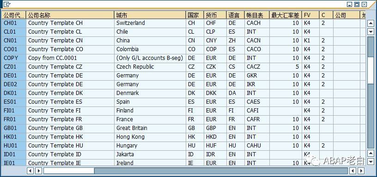Select the ES01 company code cell
This screenshot has width=377, height=177.
(x=14, y=102)
